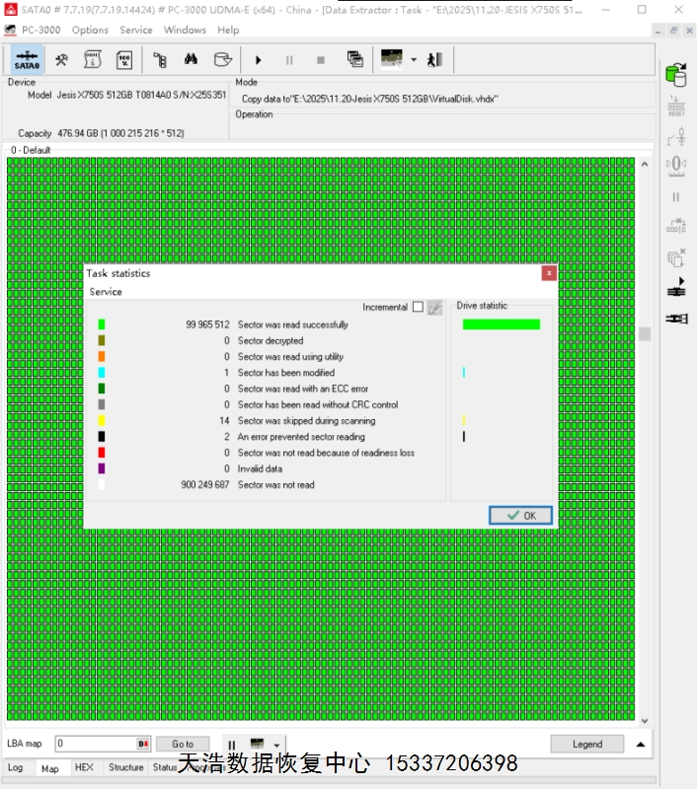Click the tree structure toolbar icon

tap(159, 60)
